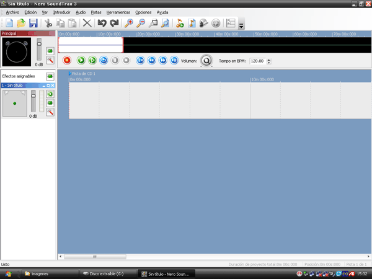This screenshot has width=372, height=279.
Task: Click the Tempo en BPM input field
Action: pos(258,61)
